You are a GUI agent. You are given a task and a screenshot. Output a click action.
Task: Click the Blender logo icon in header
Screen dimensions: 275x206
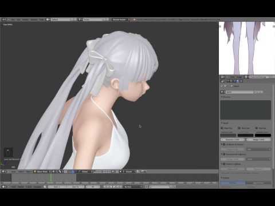[x=135, y=19]
